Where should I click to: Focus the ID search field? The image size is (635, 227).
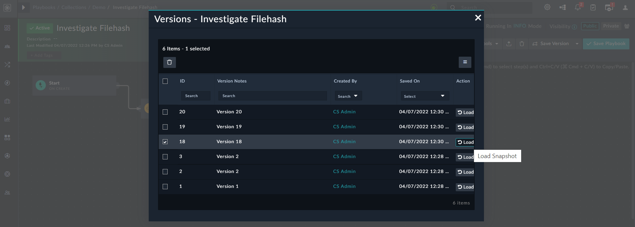coord(196,96)
